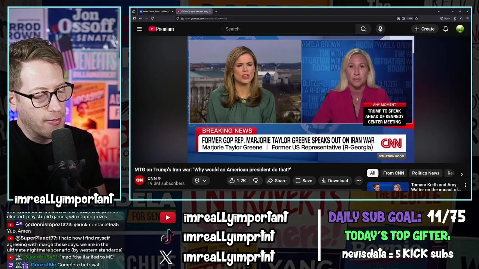Screen dimensions: 479x269
Task: Open the browser application menu
Action: pyautogui.click(x=467, y=18)
